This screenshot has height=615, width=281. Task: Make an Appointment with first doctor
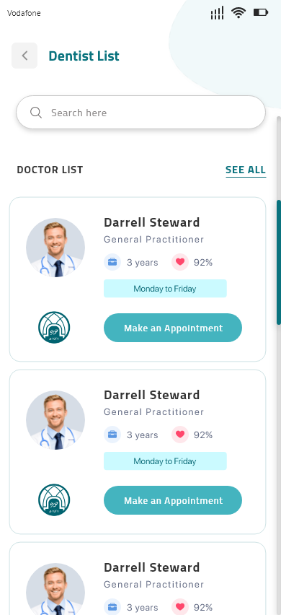pos(173,328)
